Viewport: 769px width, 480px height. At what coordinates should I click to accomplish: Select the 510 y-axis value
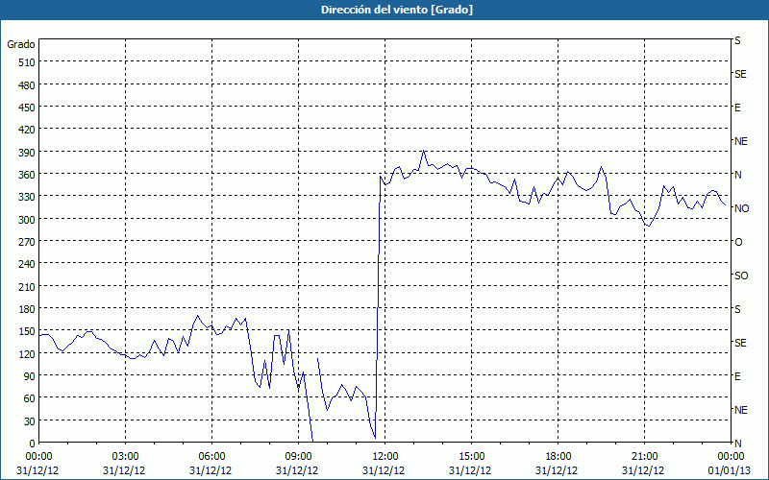(x=27, y=62)
